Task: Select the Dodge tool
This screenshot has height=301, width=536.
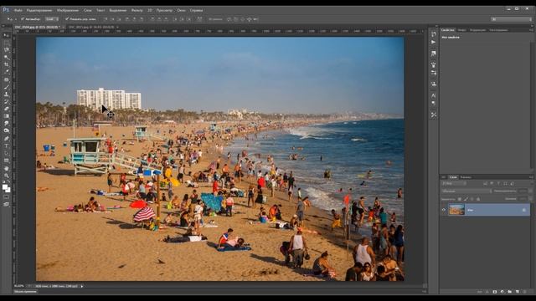Action: [6, 131]
